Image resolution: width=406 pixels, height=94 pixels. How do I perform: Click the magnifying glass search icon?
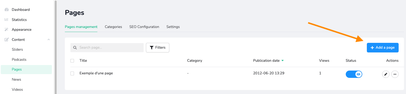pyautogui.click(x=75, y=48)
